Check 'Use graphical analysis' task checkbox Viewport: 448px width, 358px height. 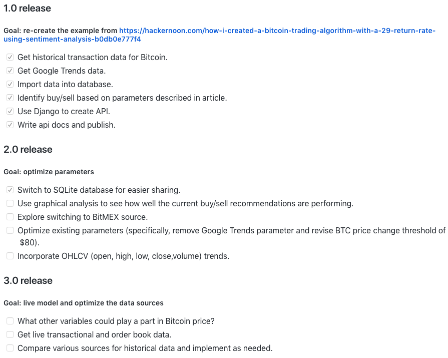click(10, 204)
